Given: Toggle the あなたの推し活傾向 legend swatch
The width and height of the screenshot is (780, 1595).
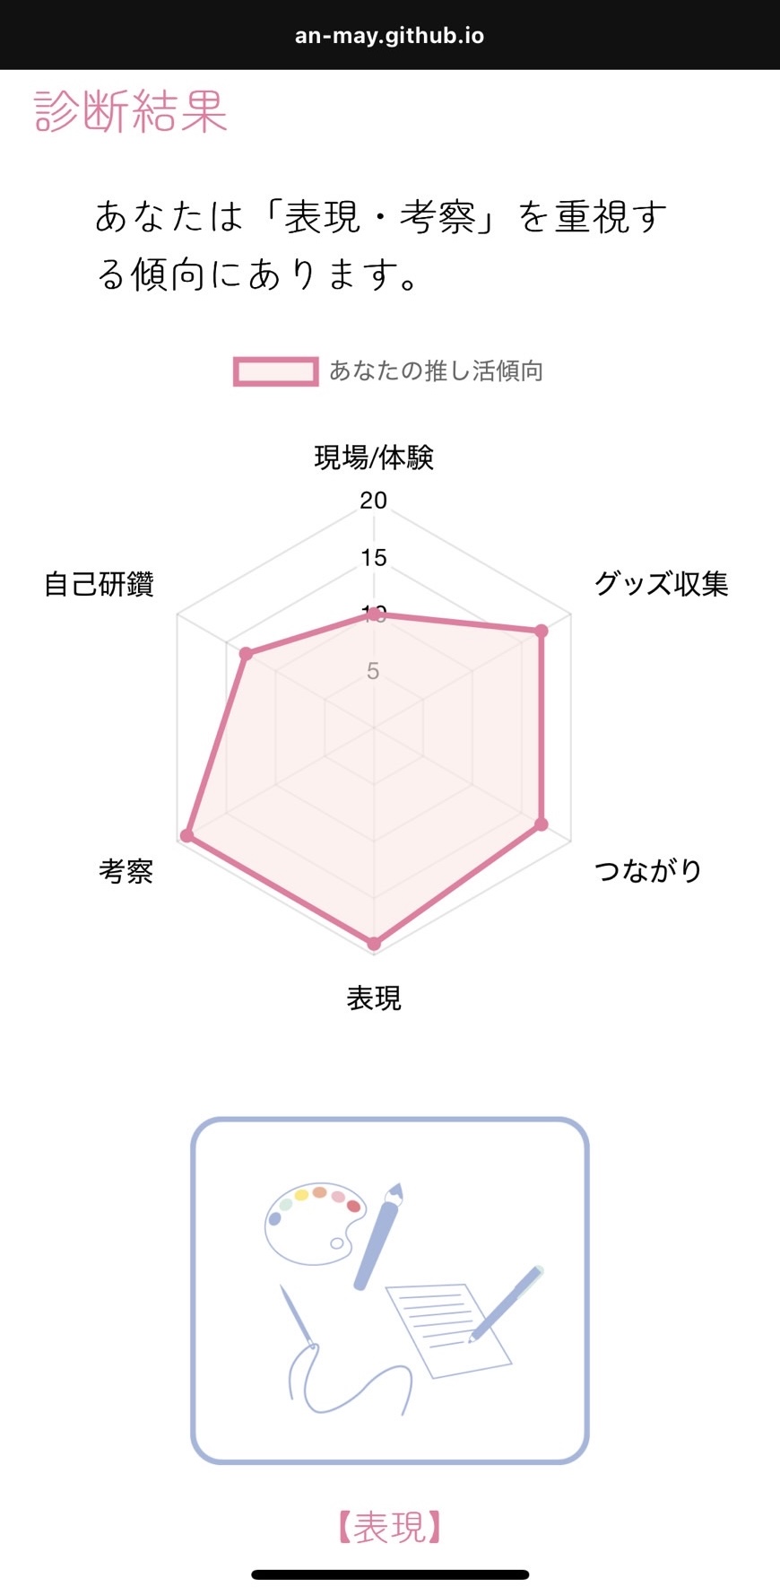Looking at the screenshot, I should pyautogui.click(x=276, y=371).
